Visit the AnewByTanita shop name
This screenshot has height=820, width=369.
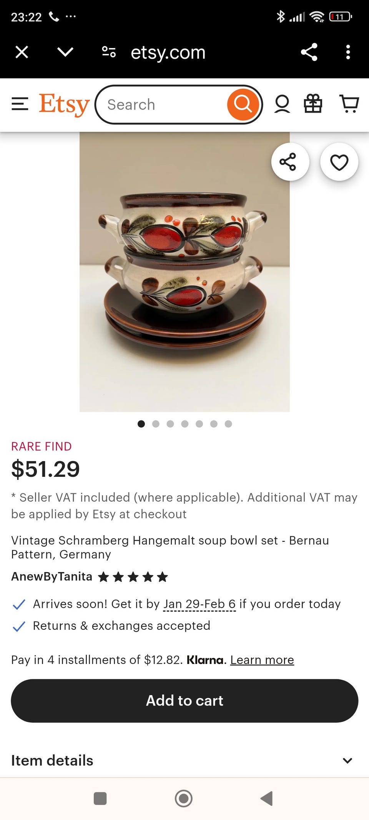point(52,576)
